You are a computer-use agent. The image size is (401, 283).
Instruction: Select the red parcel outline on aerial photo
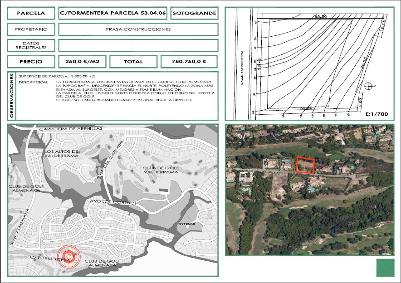tap(305, 165)
